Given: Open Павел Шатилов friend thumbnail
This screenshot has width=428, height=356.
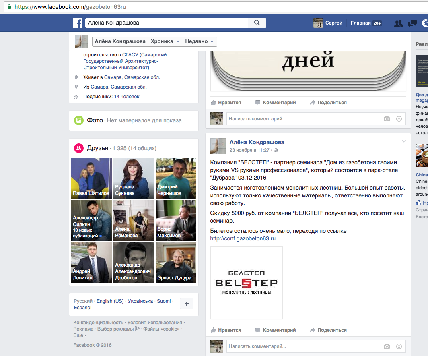Looking at the screenshot, I should [91, 178].
